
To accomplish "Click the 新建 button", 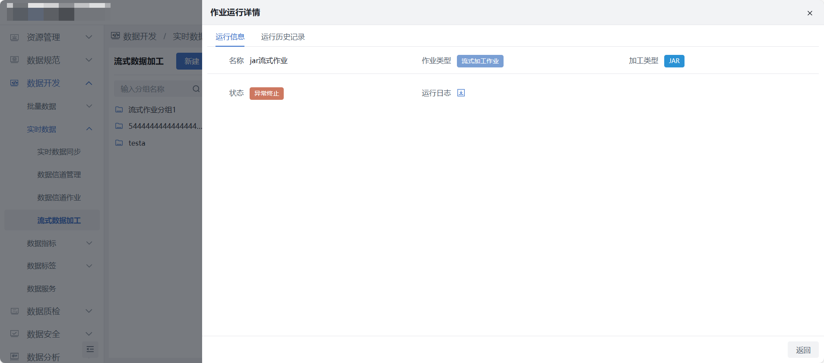I will [x=190, y=61].
